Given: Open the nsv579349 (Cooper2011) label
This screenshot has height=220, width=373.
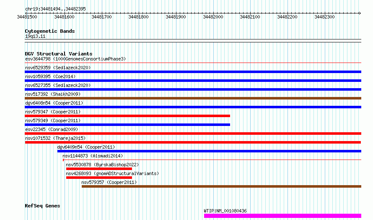Looking at the screenshot, I should point(53,120).
